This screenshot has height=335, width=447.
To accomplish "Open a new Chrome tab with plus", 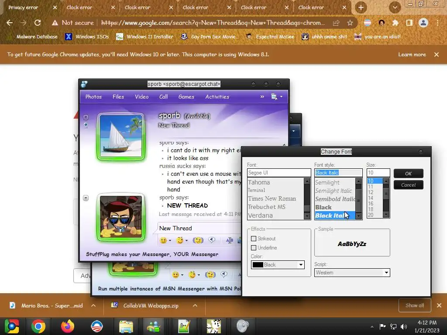I will (361, 7).
